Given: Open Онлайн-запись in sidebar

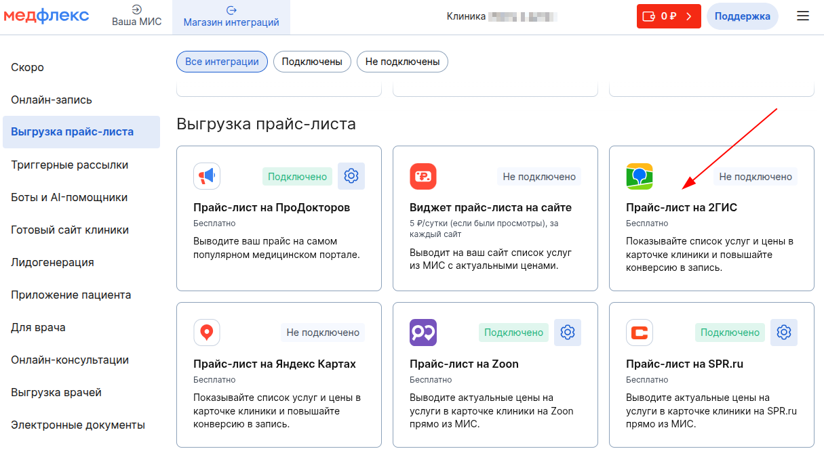Looking at the screenshot, I should (52, 100).
